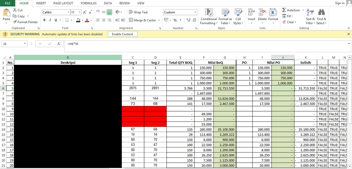The height and width of the screenshot is (169, 352).
Task: Switch to the PAGE LAYOUT tab
Action: pos(63,3)
